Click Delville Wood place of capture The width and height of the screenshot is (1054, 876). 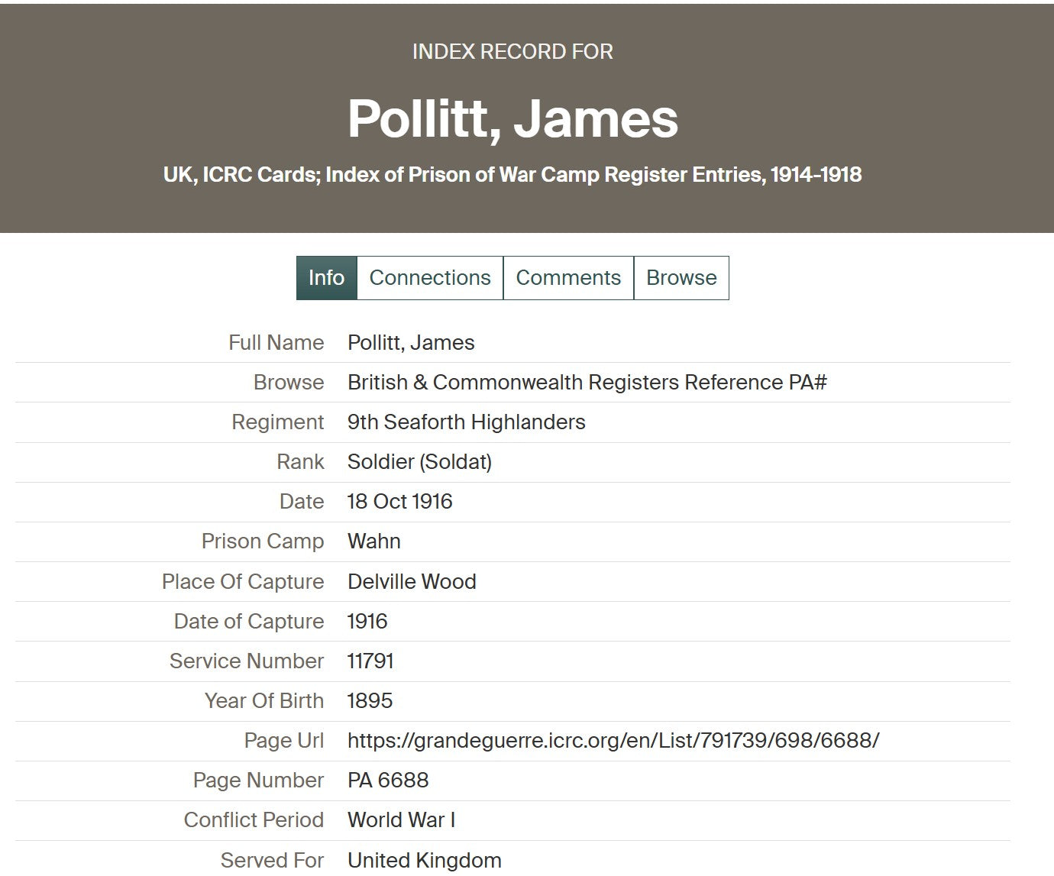click(412, 582)
